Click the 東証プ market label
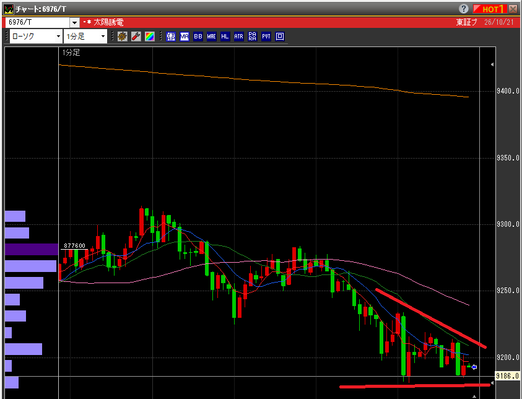Image resolution: width=522 pixels, height=399 pixels. pos(466,22)
